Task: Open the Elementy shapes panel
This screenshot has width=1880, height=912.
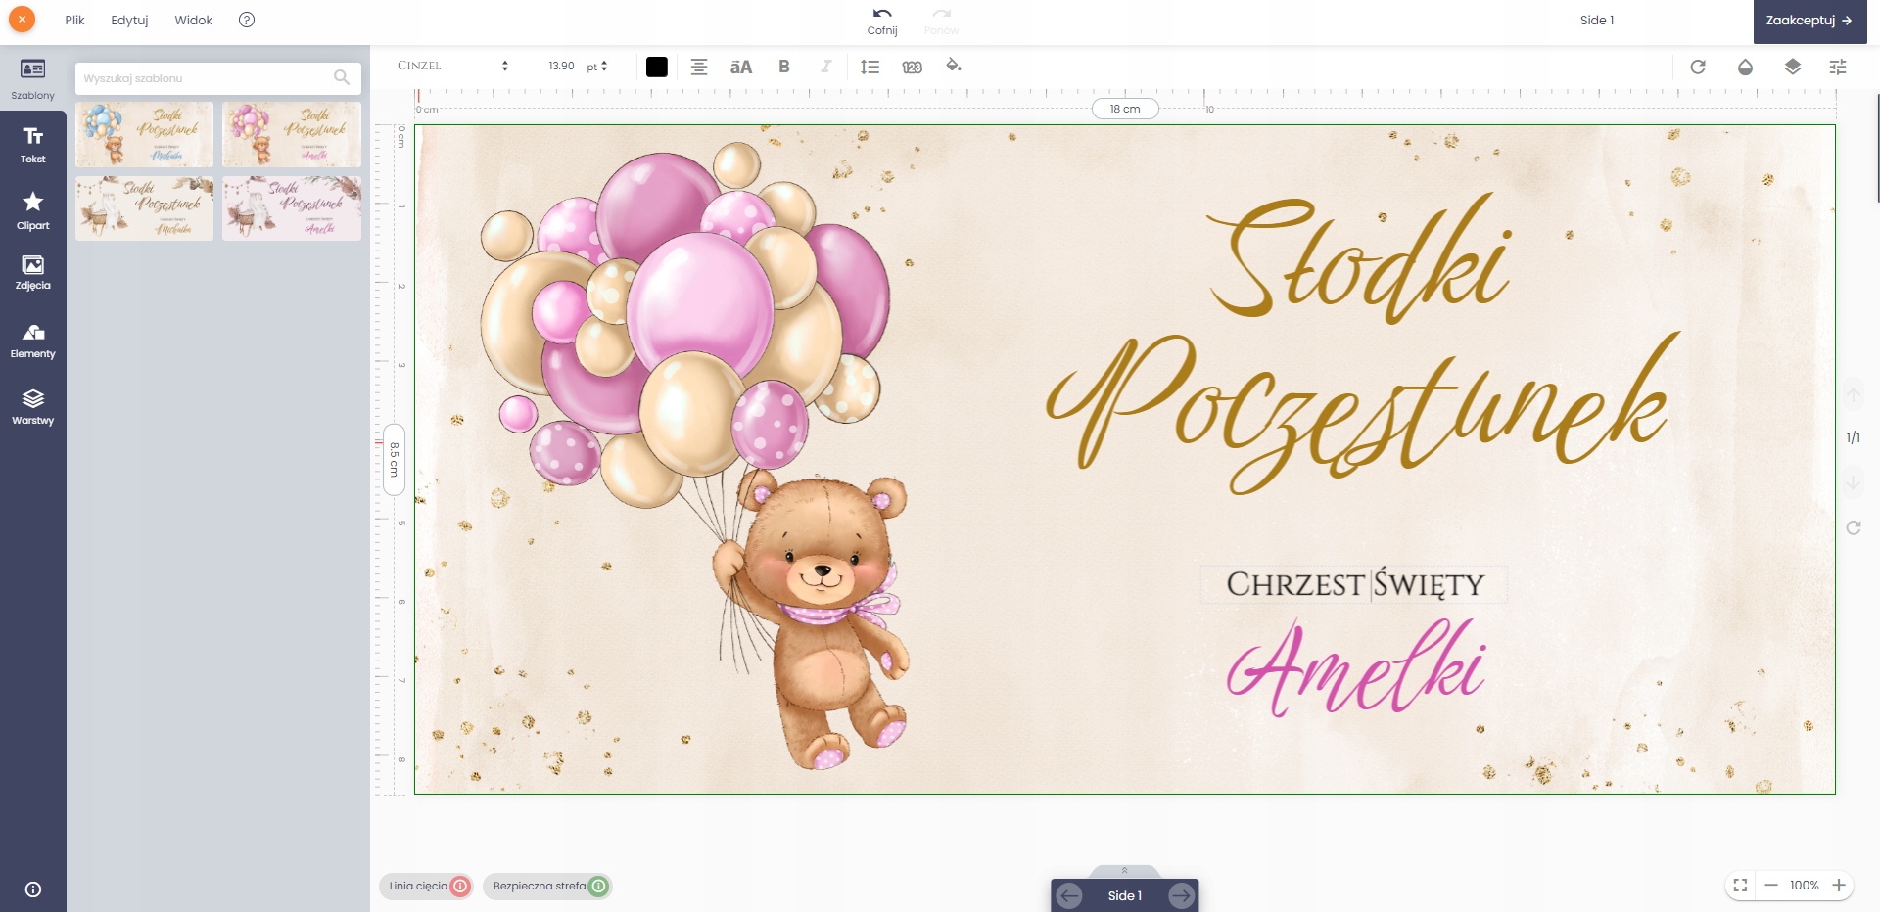Action: [33, 341]
